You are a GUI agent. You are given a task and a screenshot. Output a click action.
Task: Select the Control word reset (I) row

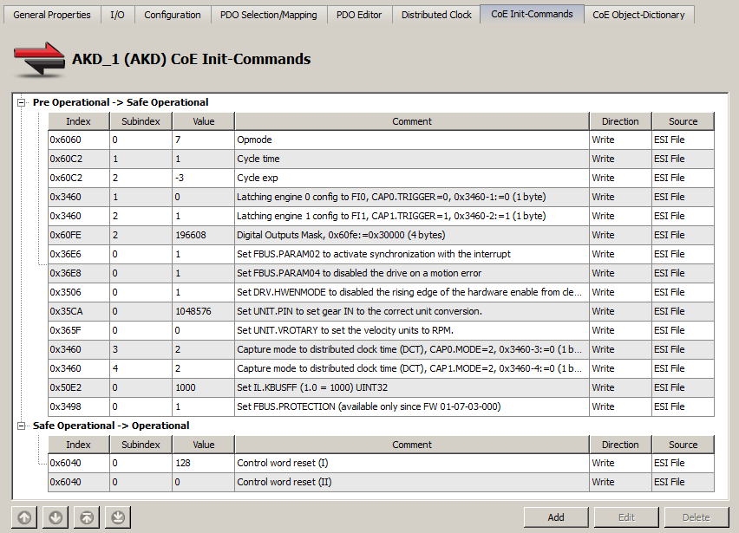[x=381, y=464]
